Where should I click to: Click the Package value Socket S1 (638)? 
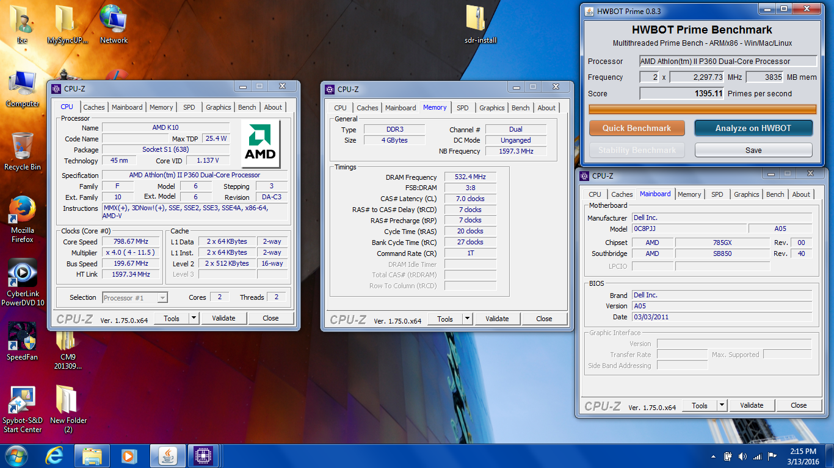(165, 150)
